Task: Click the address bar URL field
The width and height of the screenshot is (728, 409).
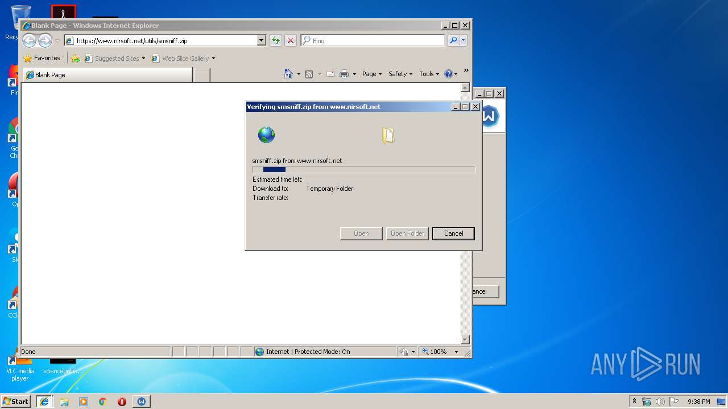Action: 160,40
